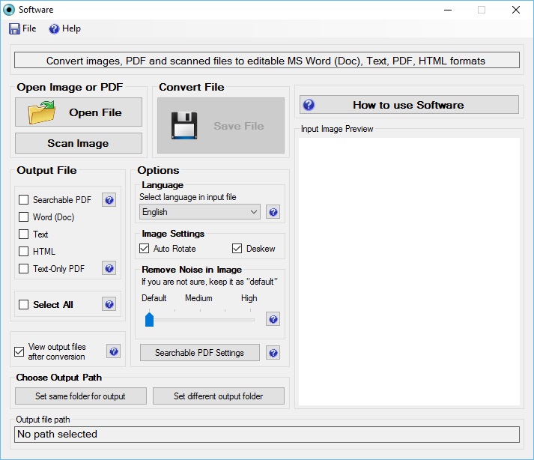The image size is (534, 460).
Task: Click the 'Remove Noise in Image' heading
Action: coord(192,270)
